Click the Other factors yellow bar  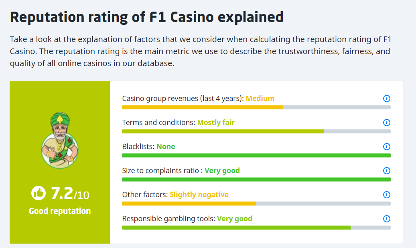point(256,204)
